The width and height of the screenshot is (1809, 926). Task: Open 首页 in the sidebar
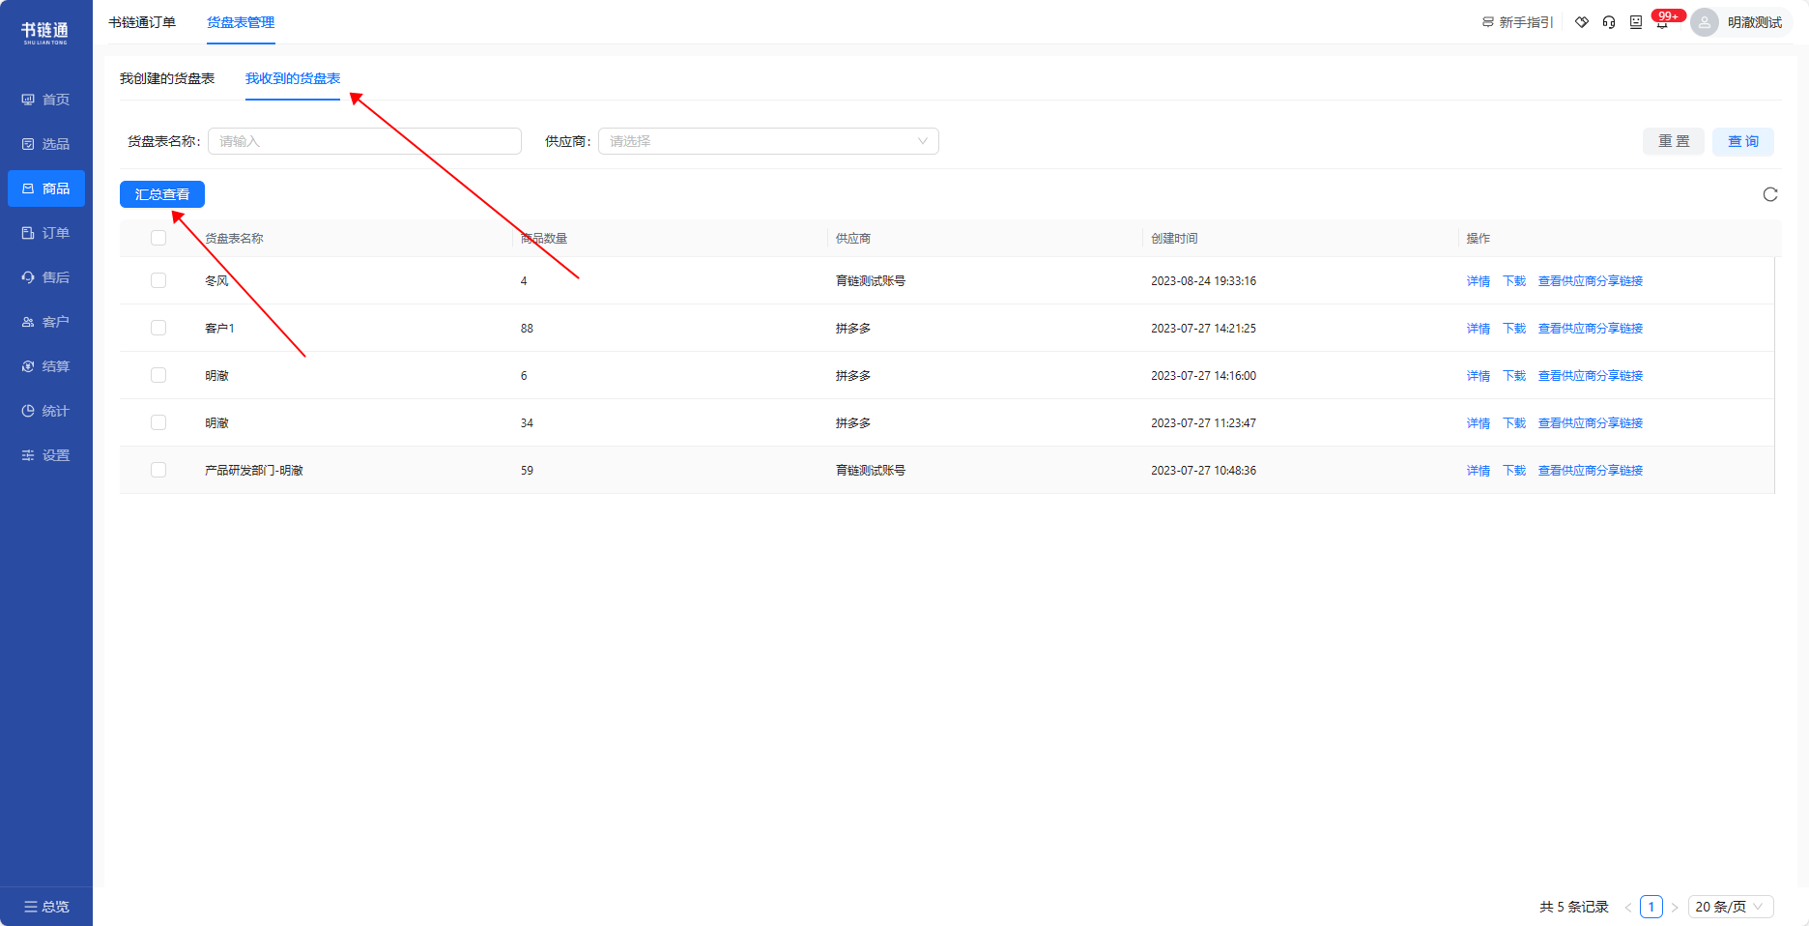[46, 100]
